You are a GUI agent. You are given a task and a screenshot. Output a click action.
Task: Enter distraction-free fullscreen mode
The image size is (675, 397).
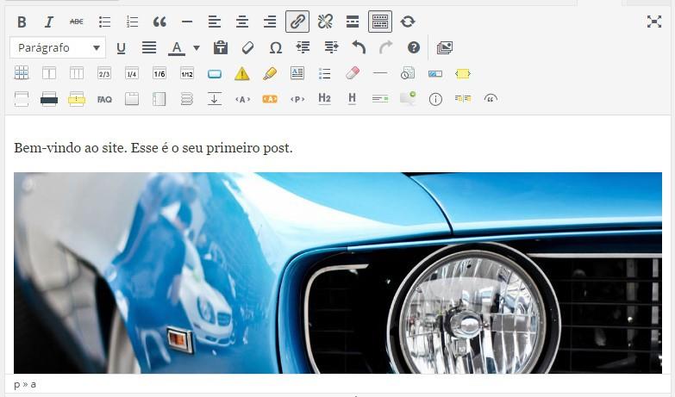point(654,22)
